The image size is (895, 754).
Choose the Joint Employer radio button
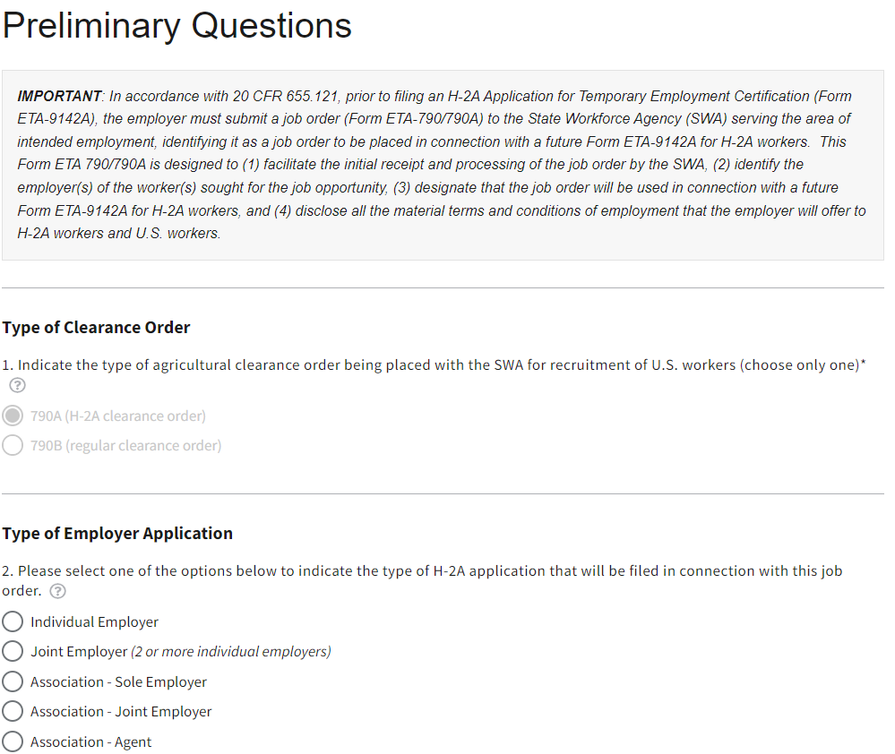13,652
